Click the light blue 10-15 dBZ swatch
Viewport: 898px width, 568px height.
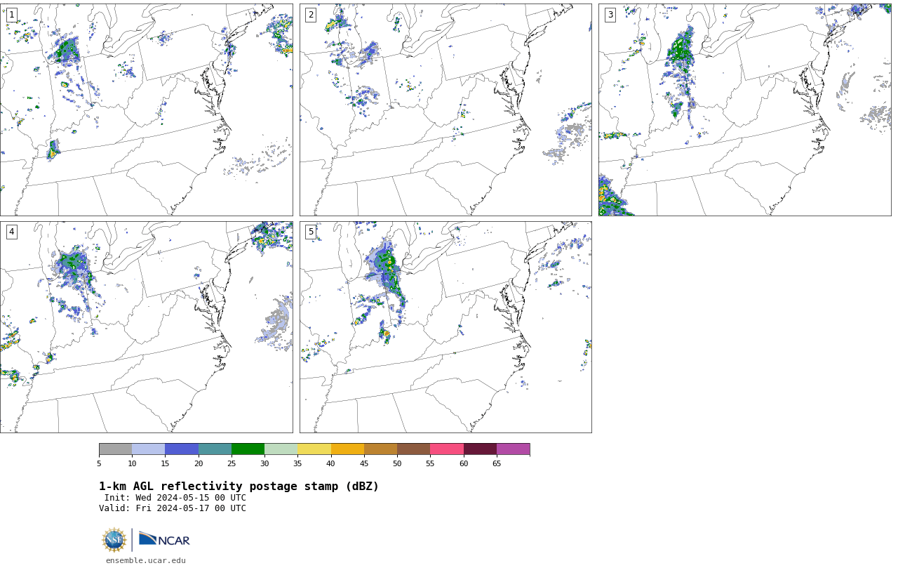pyautogui.click(x=149, y=449)
